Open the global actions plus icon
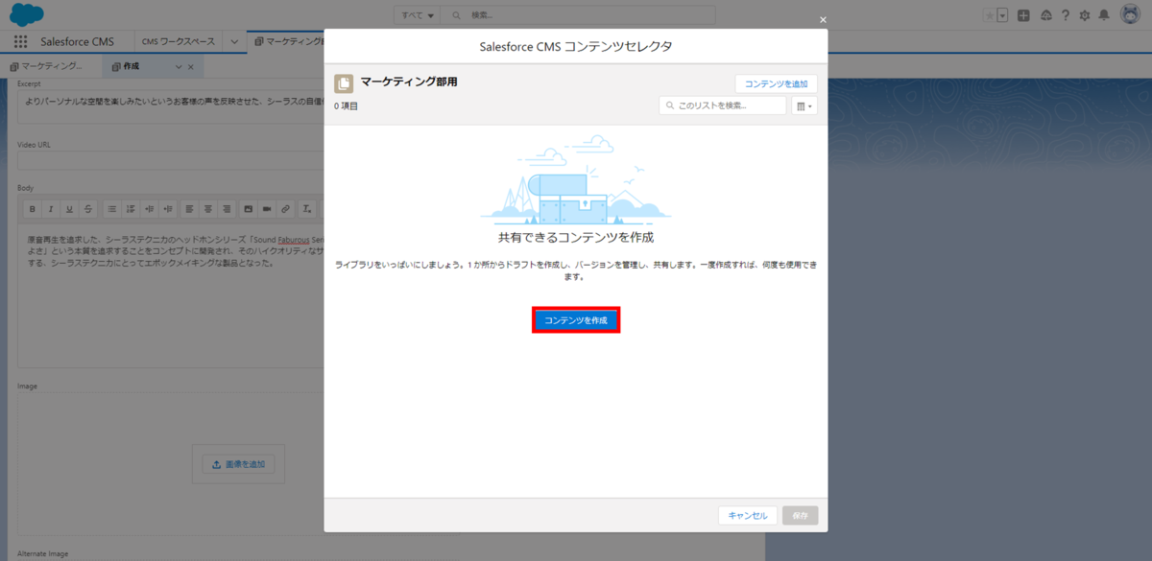This screenshot has height=561, width=1152. coord(1024,15)
